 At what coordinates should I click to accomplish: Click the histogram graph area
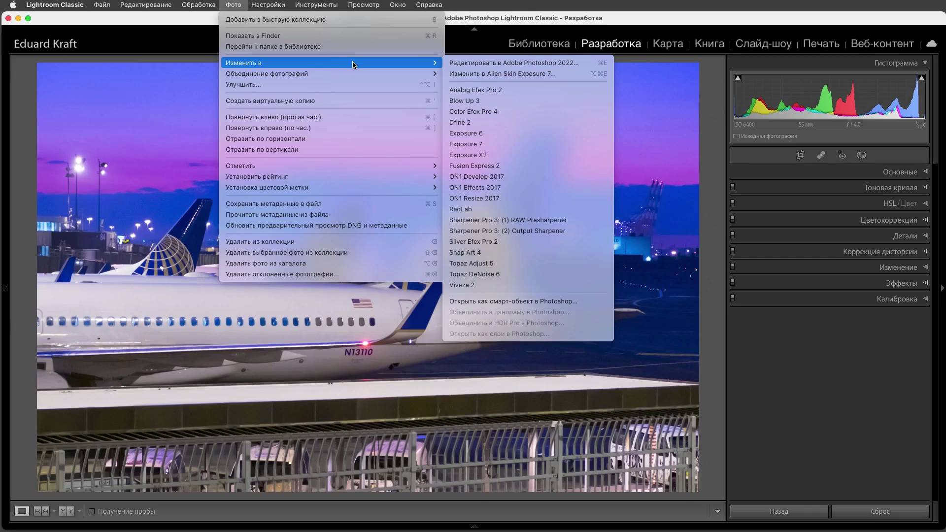coord(829,97)
